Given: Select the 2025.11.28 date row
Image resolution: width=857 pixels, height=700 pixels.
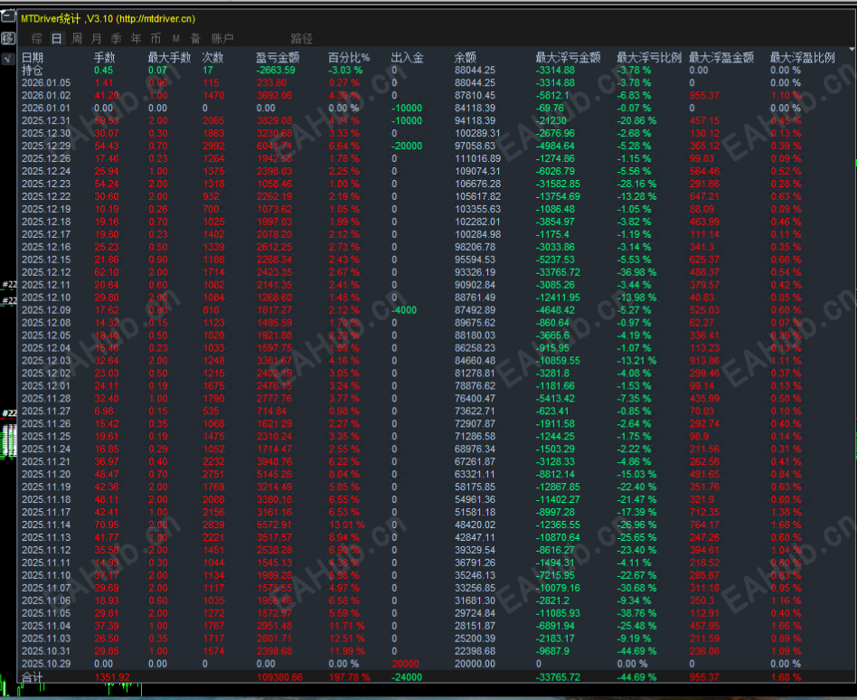Looking at the screenshot, I should (x=46, y=399).
